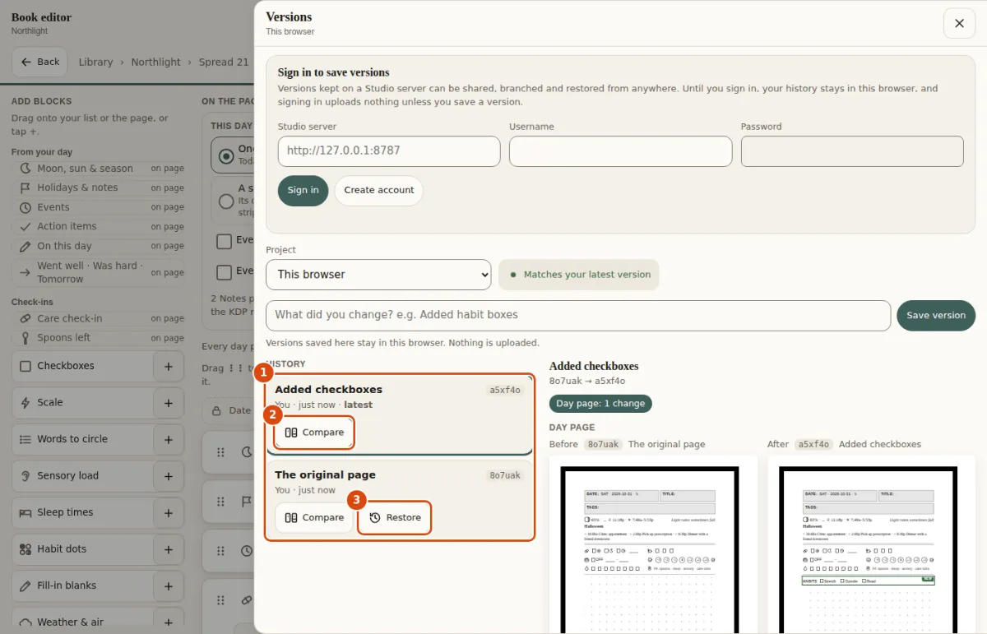Open the After page thumbnail for a5xf4o
Viewport: 987px width, 634px height.
[872, 544]
